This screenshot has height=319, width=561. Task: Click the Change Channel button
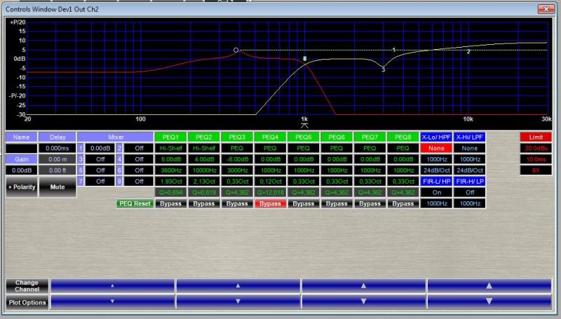pos(27,285)
